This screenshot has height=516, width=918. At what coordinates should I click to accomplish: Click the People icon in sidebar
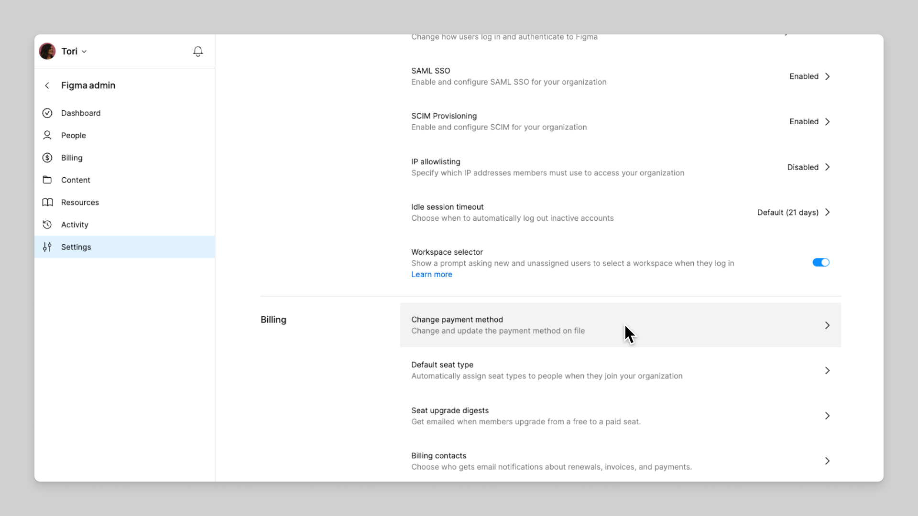[47, 135]
